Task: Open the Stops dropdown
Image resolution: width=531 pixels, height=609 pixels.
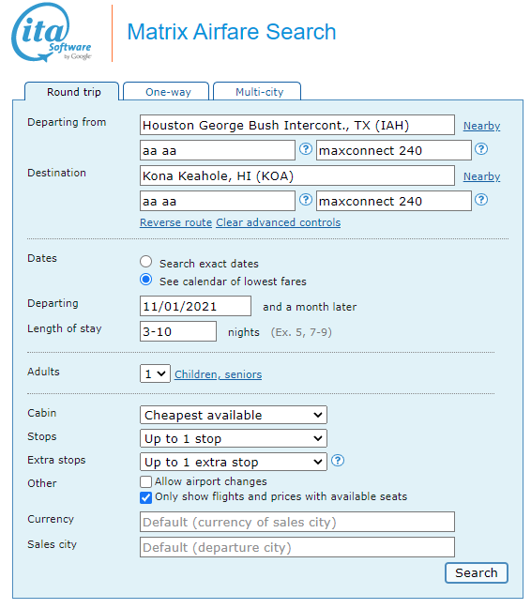Action: [x=234, y=439]
